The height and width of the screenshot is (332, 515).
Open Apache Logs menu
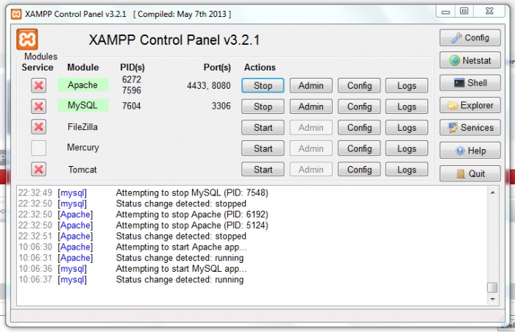click(407, 86)
